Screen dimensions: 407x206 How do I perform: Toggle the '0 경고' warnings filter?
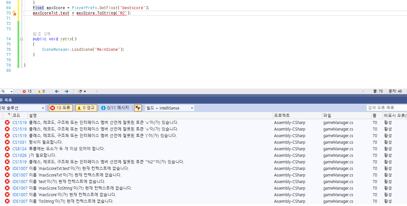(x=86, y=108)
